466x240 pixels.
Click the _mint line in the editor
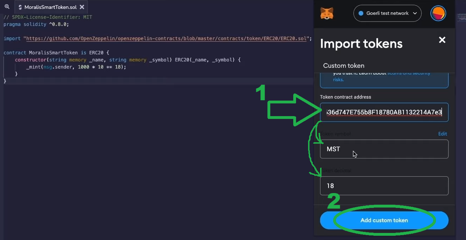[76, 67]
